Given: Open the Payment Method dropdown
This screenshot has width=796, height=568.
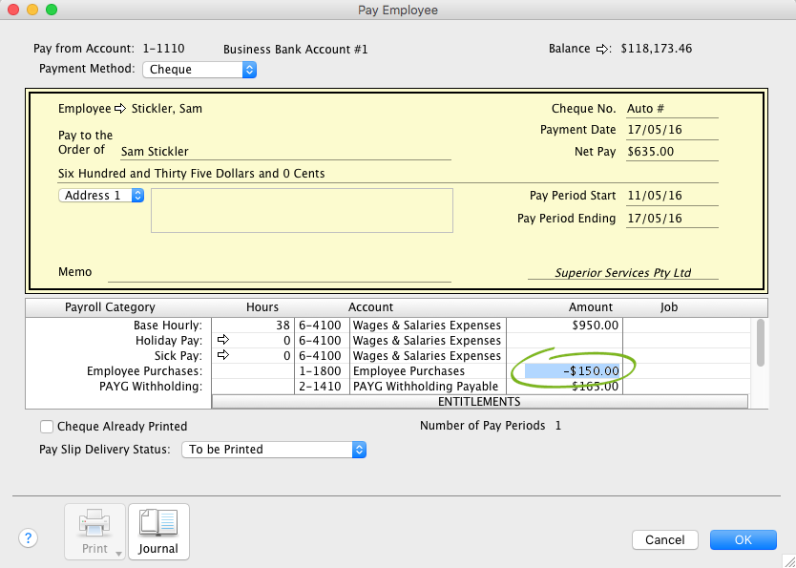Looking at the screenshot, I should point(199,70).
